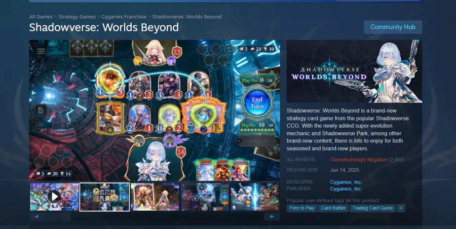Click the Shadowverse: Worlds Beyond breadcrumb link
This screenshot has width=456, height=229.
click(187, 17)
